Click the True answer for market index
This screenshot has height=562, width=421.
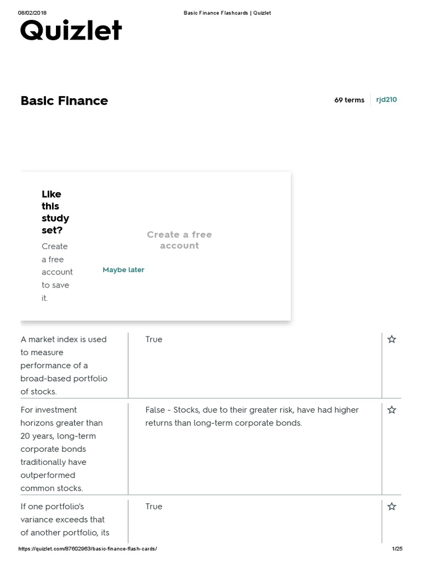tap(154, 339)
